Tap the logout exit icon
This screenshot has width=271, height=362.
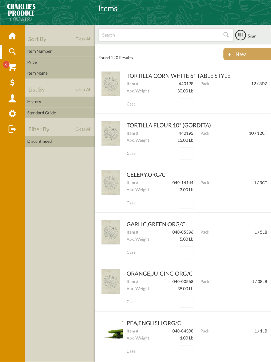point(12,129)
